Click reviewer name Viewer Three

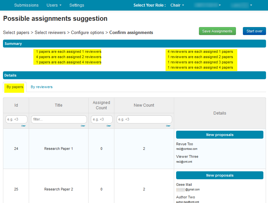(187, 156)
